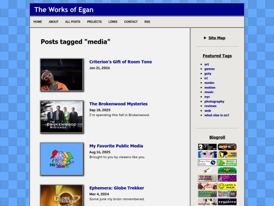Open 'Ephemera: Globe Trekker' post
Image resolution: width=274 pixels, height=206 pixels.
tap(117, 188)
